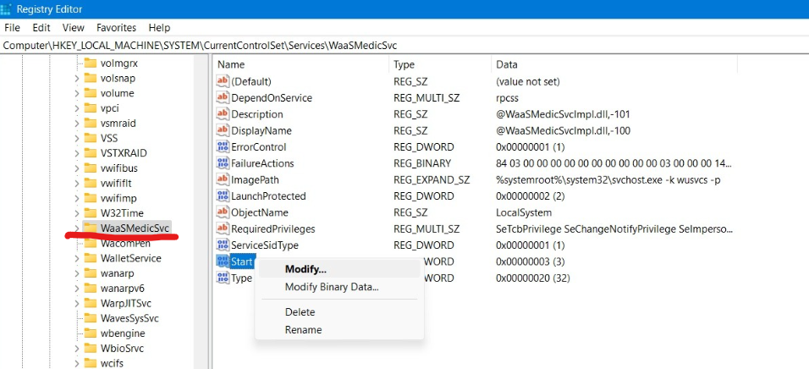Click the svchost.exe -k wusvcs data cell

608,180
